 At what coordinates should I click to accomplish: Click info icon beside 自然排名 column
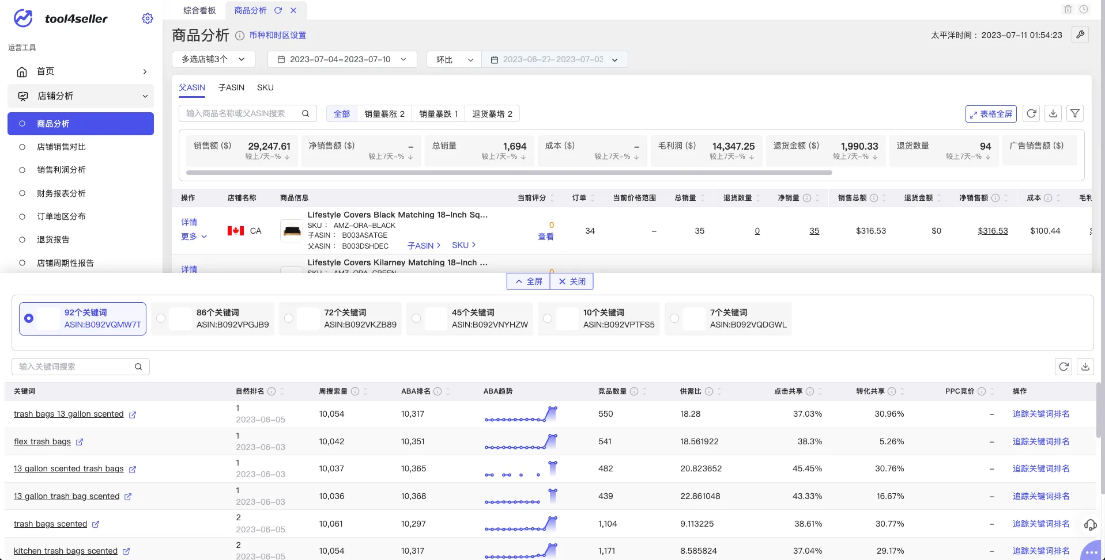pyautogui.click(x=271, y=391)
